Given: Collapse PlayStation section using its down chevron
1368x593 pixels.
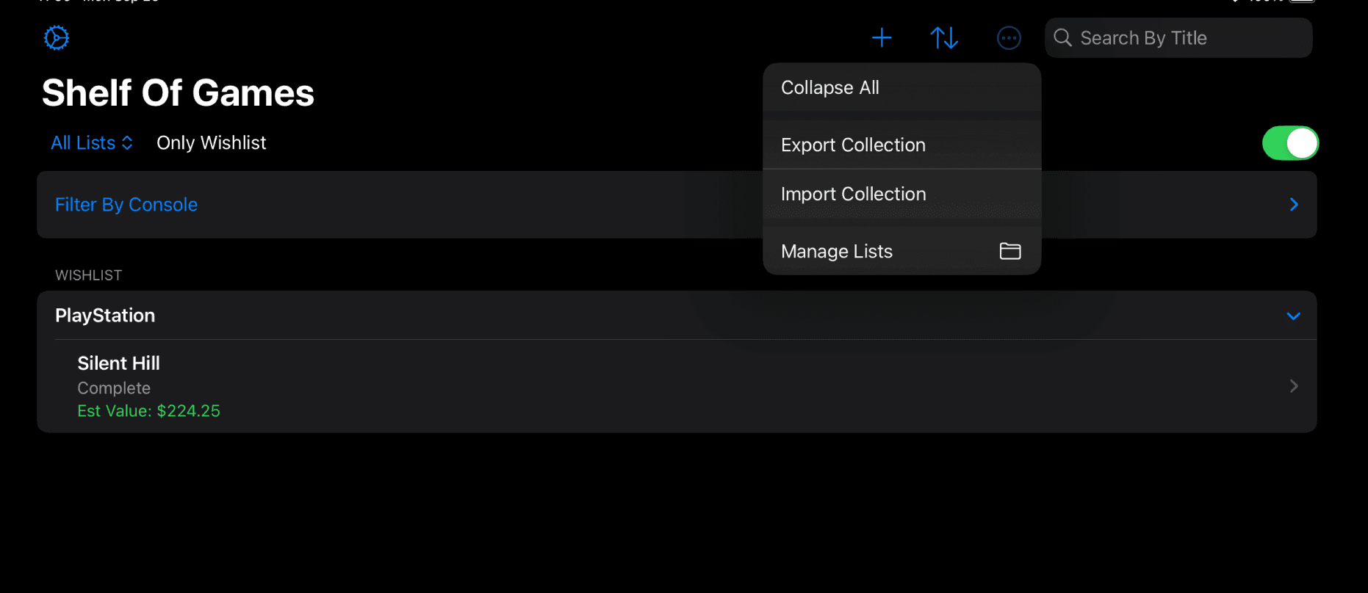Looking at the screenshot, I should pos(1294,316).
